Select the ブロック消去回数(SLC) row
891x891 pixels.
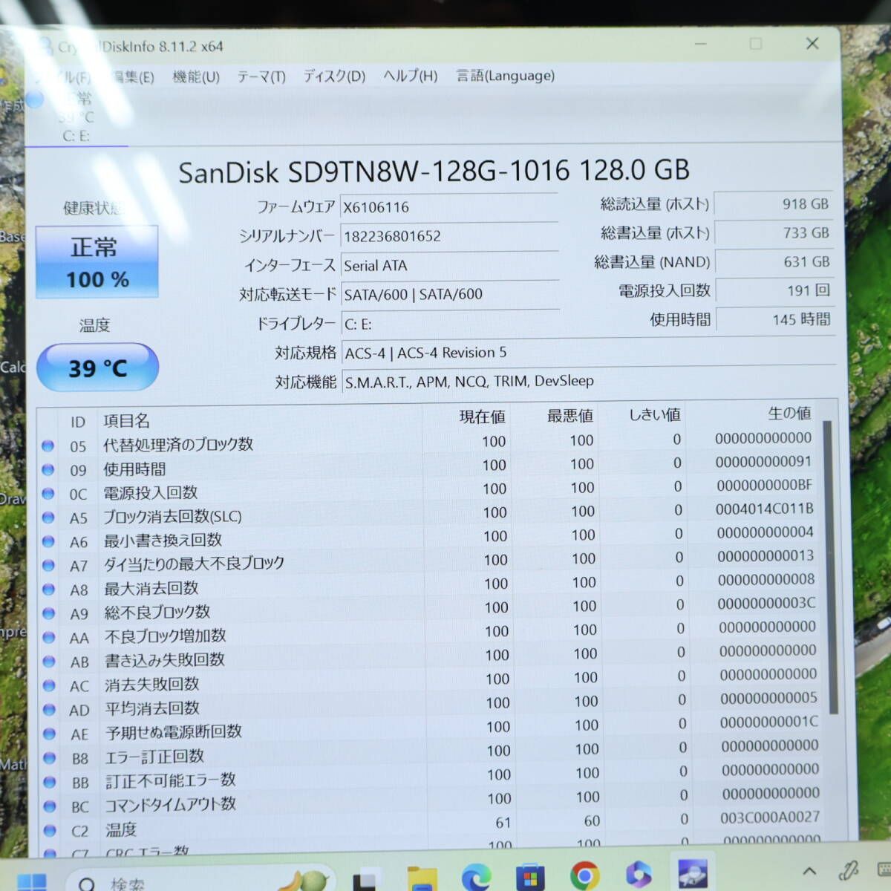[x=429, y=514]
